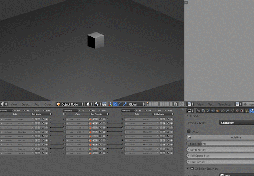254x176 pixels.
Task: Collapse the Physics panel
Action: pos(188,115)
